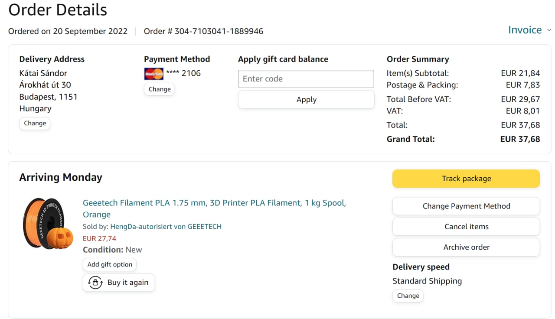
Task: Click the Buy it again cart icon
Action: [95, 283]
